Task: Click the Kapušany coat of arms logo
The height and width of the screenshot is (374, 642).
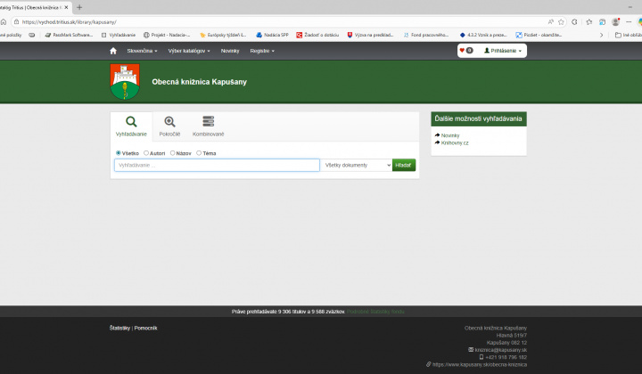Action: click(x=125, y=82)
